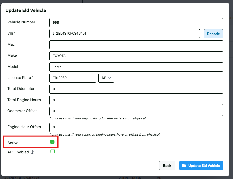This screenshot has height=179, width=233.
Task: Enable the API Enabled checkbox
Action: (x=52, y=151)
